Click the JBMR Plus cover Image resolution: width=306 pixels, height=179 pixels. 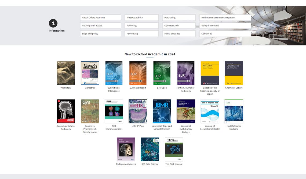[x=138, y=111]
